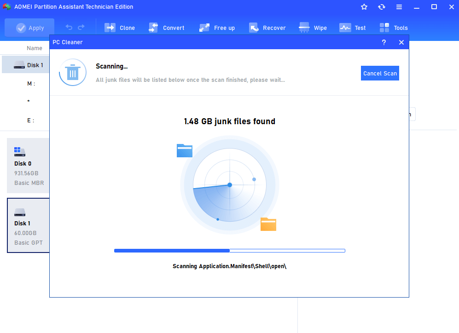Click the Tools grid icon

[x=384, y=28]
